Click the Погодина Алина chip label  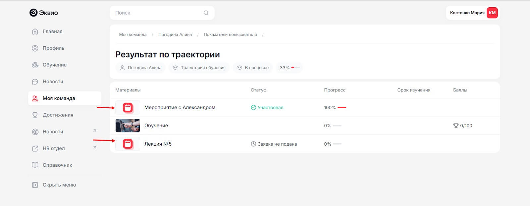coord(144,68)
